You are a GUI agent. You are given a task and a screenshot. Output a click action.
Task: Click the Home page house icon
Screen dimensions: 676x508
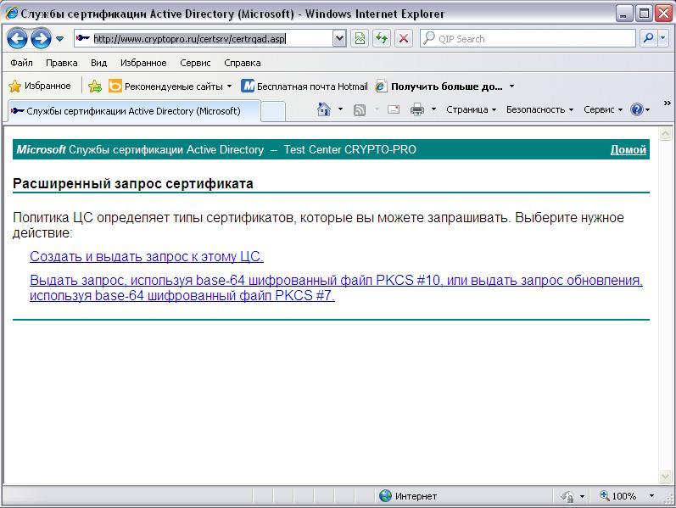pyautogui.click(x=323, y=109)
